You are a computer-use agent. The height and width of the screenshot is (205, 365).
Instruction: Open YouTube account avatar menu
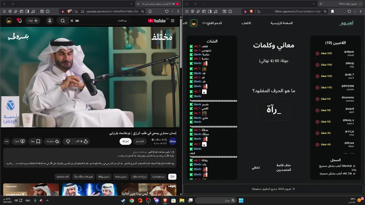9,20
